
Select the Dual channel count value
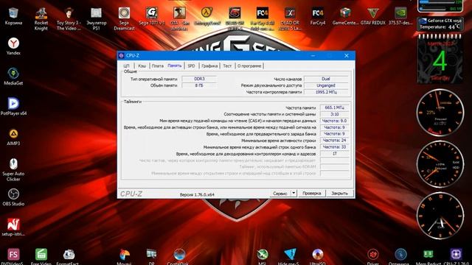click(326, 79)
